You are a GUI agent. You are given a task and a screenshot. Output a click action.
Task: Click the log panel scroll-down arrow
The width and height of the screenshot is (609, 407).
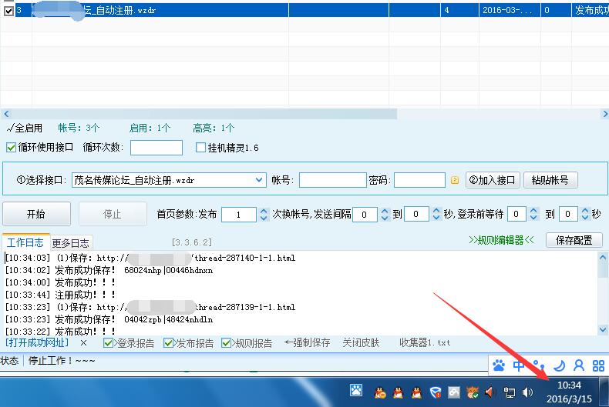click(x=603, y=330)
